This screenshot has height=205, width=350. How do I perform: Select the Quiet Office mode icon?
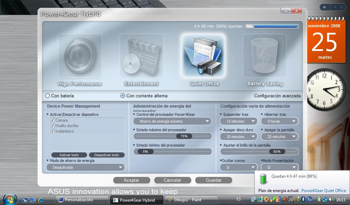pyautogui.click(x=203, y=56)
